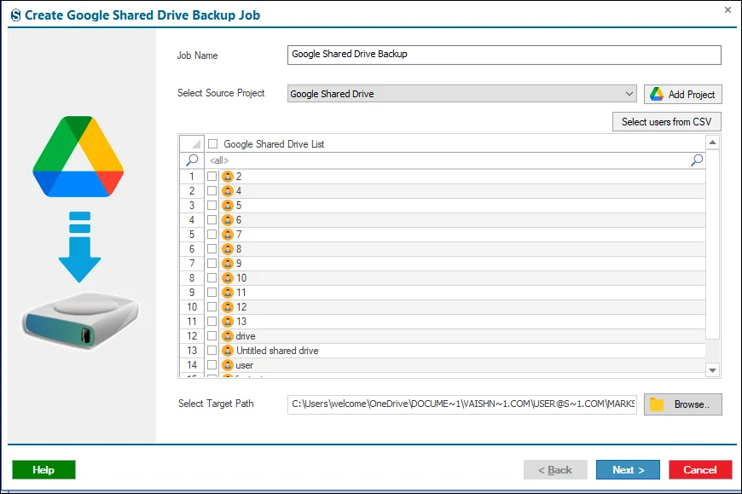
Task: Click Select users from CSV button
Action: (666, 122)
